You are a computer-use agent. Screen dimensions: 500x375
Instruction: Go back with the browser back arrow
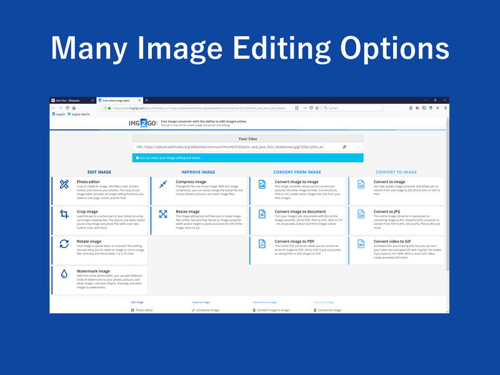[54, 108]
